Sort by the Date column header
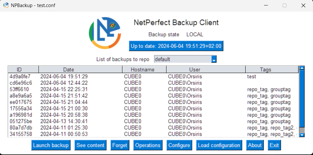 tap(80, 69)
